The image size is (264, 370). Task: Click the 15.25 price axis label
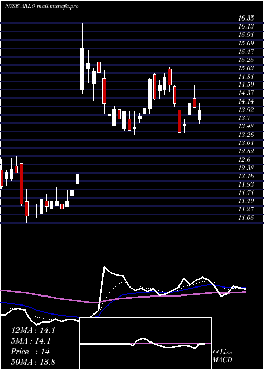coord(246,60)
